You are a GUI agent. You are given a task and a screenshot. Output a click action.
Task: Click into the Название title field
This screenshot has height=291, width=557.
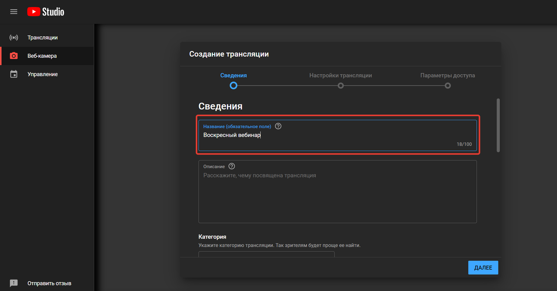337,135
